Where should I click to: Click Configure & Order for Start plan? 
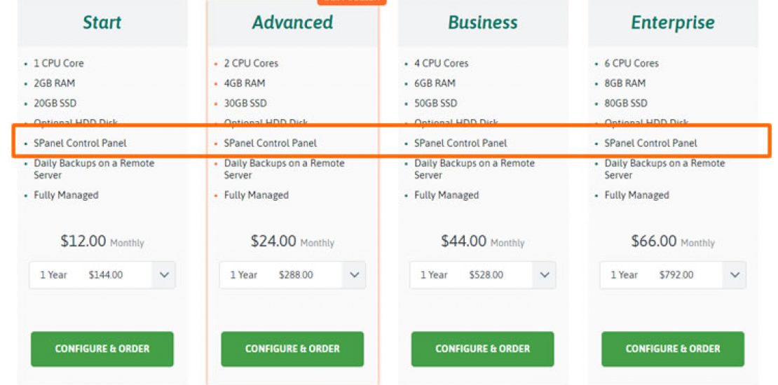[x=102, y=349]
